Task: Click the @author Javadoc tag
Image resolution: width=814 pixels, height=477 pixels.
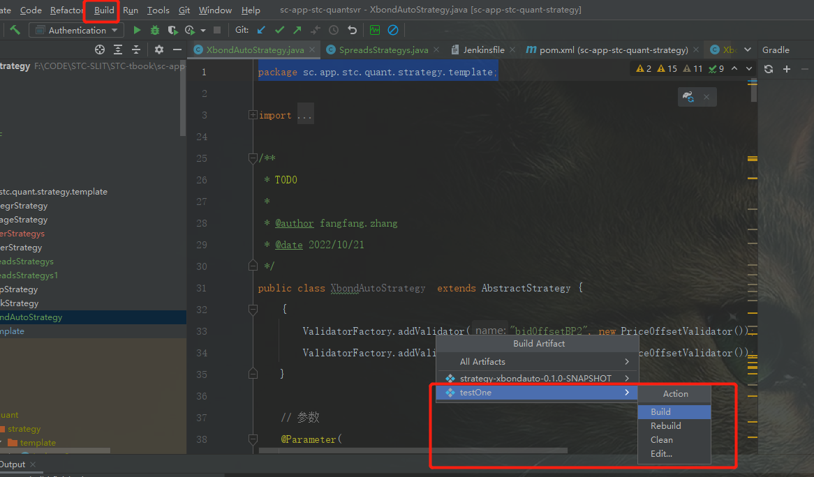Action: [295, 223]
